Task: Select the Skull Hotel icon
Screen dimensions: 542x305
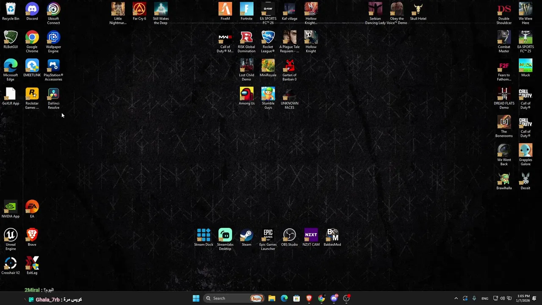Action: point(418,12)
